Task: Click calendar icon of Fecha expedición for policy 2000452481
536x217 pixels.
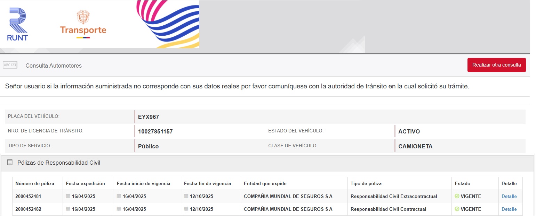Action: coord(68,196)
